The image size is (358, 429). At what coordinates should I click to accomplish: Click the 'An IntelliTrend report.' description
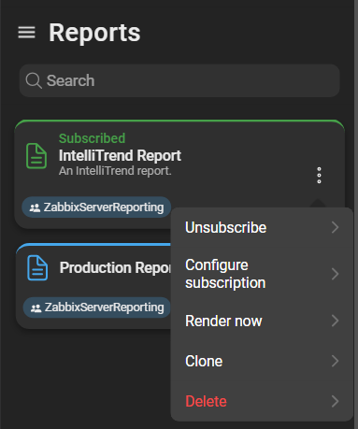[x=115, y=171]
